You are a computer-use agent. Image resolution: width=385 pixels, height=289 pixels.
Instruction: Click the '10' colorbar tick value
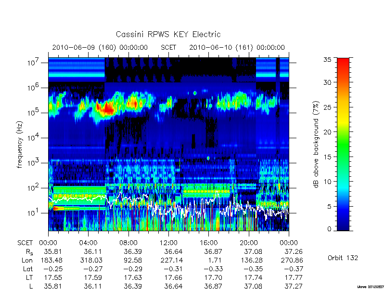[x=328, y=182]
